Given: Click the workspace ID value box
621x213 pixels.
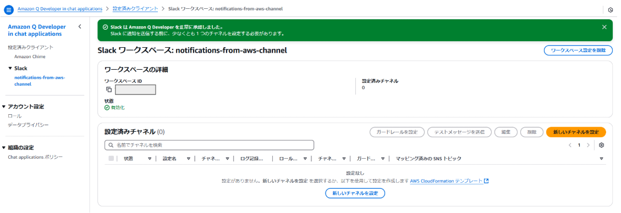Looking at the screenshot, I should point(135,89).
